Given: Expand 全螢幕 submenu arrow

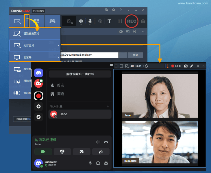Looking at the screenshot, I should click(58, 57).
